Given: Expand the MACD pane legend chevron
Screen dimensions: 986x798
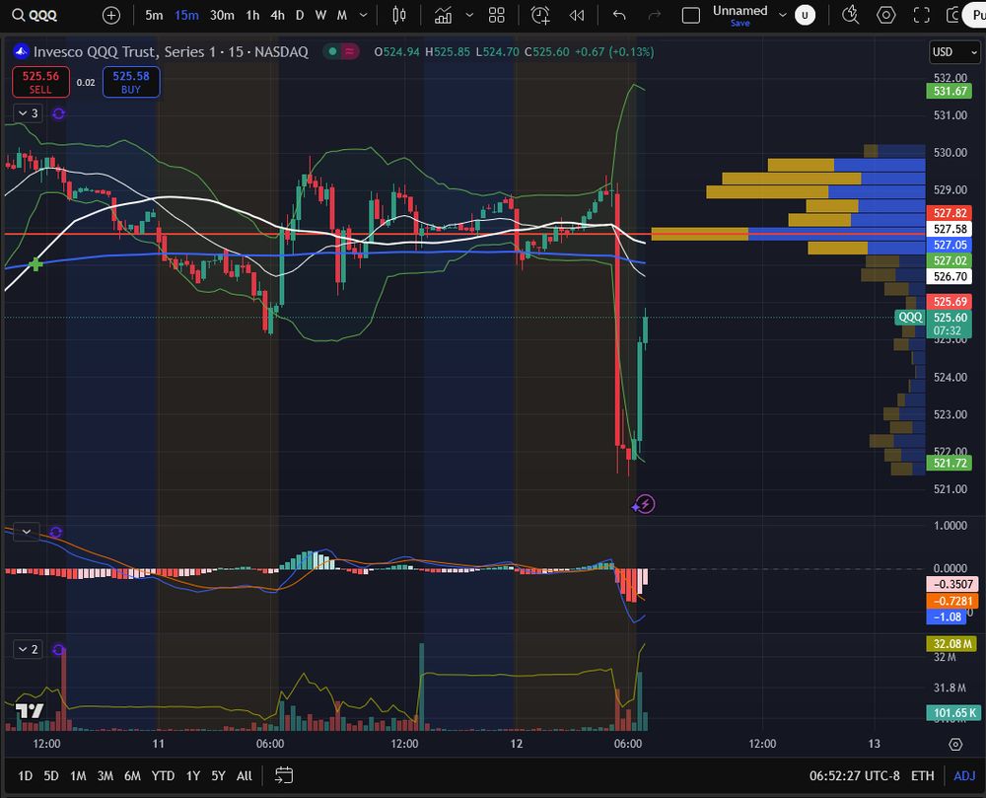Looking at the screenshot, I should [x=27, y=532].
